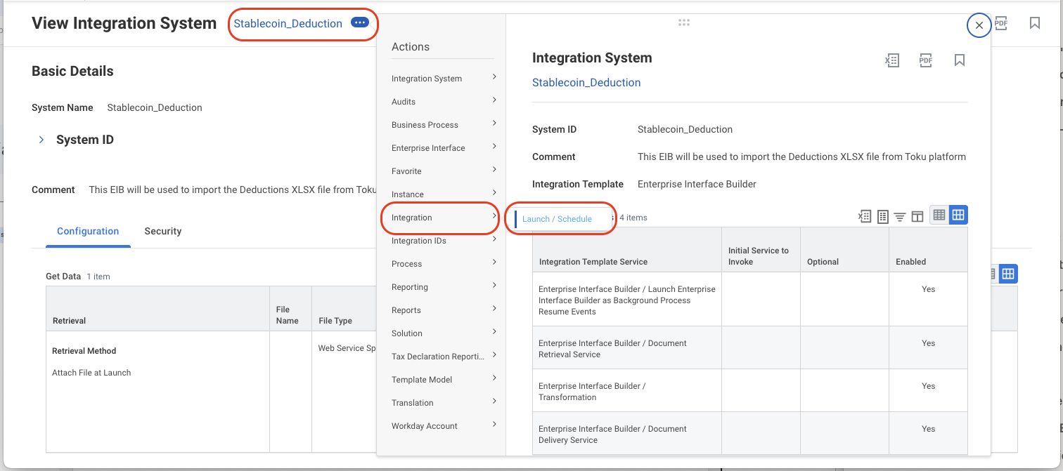The width and height of the screenshot is (1063, 471).
Task: Click bookmark icon in page header
Action: [x=1035, y=23]
